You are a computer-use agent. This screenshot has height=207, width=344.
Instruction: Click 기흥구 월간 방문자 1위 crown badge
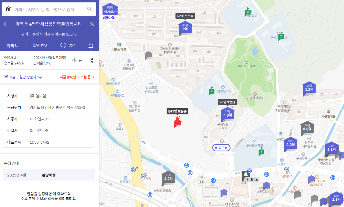(23, 77)
